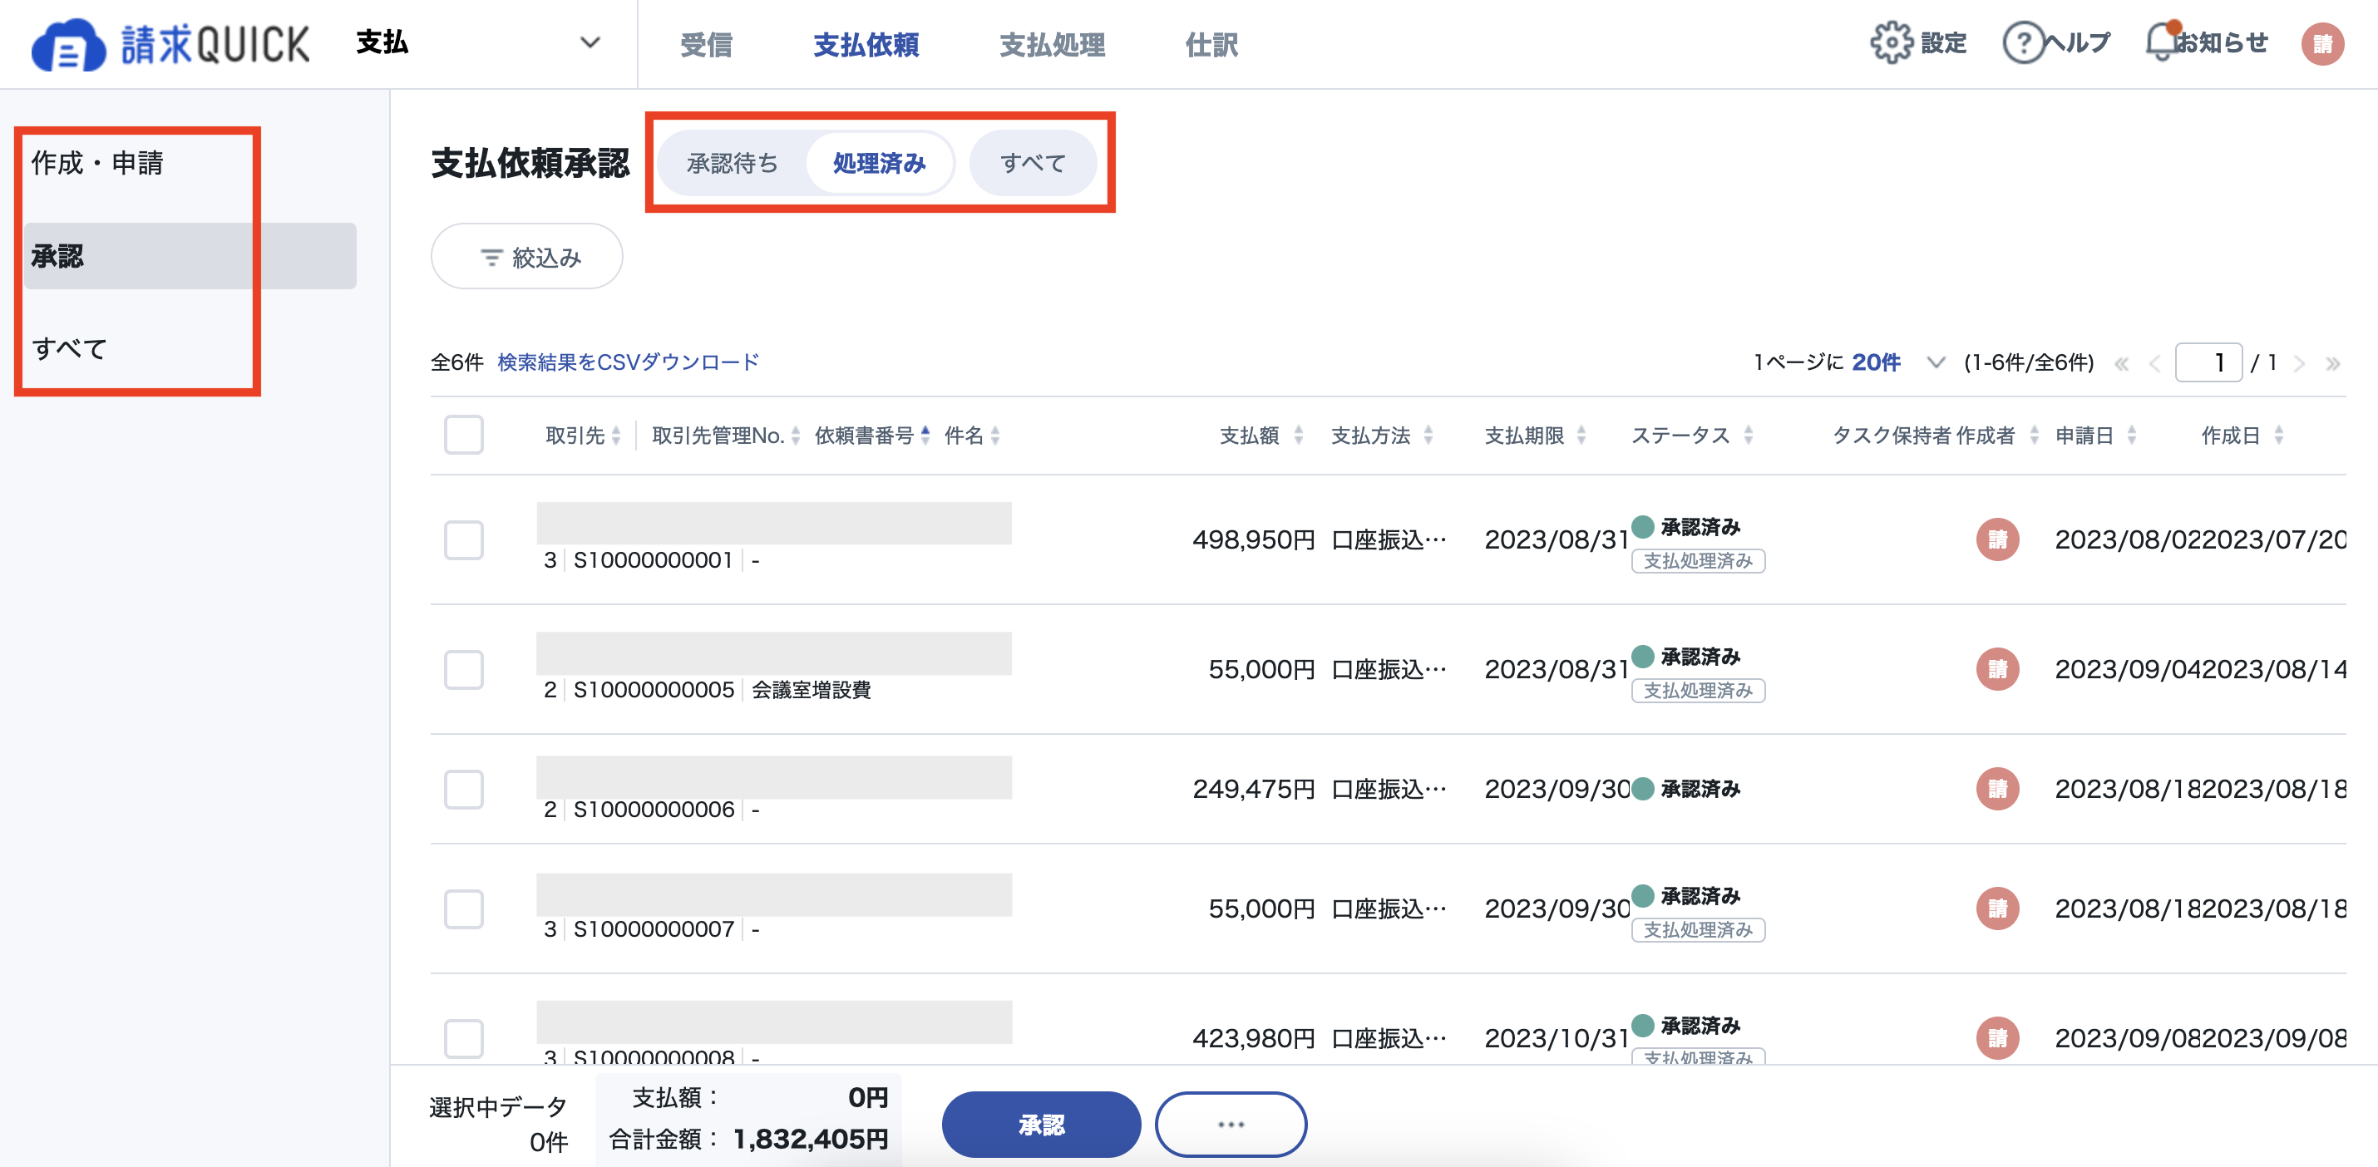Click the 2023/10/31 payment deadline
Image resolution: width=2378 pixels, height=1167 pixels.
[1557, 1039]
